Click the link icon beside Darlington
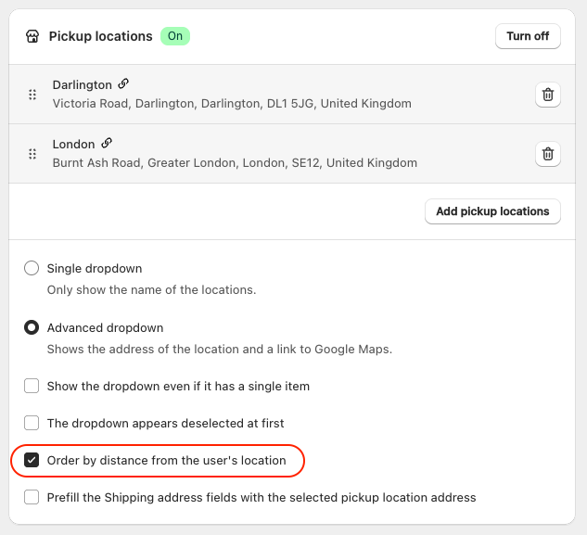The height and width of the screenshot is (535, 587). [123, 84]
